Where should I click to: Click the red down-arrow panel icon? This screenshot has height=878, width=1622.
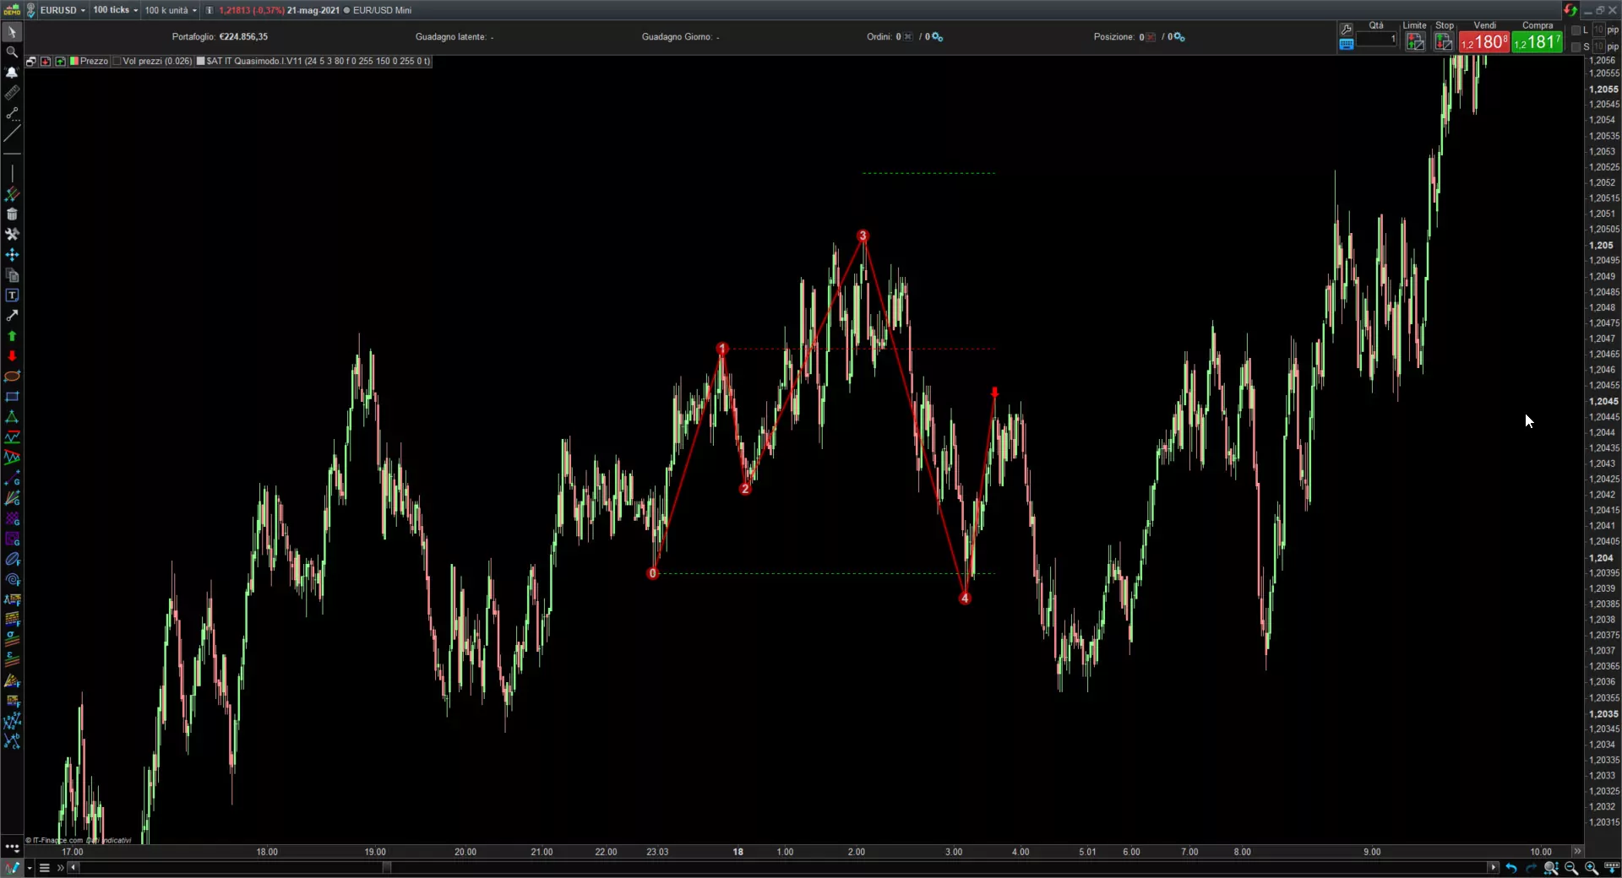46,62
